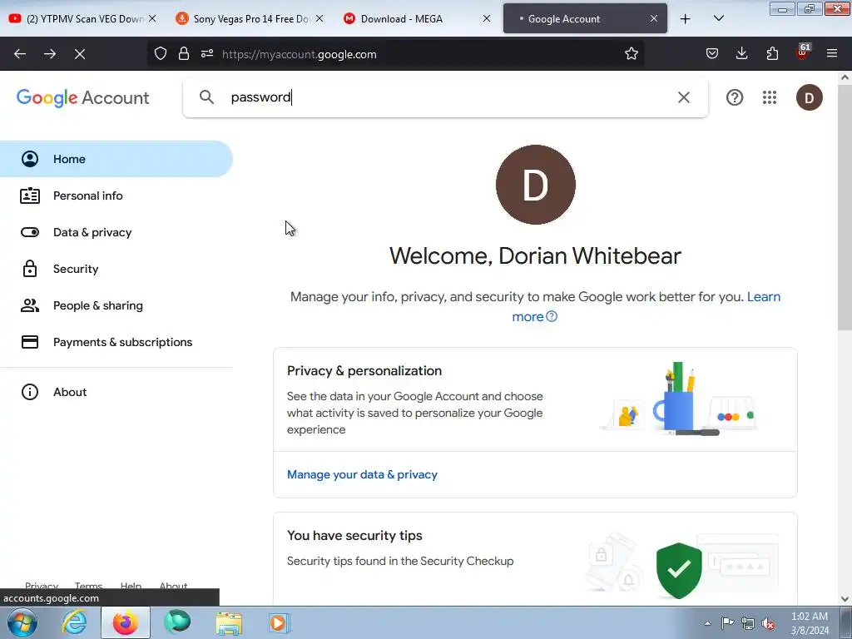Open About in the sidebar
The width and height of the screenshot is (852, 639).
116,392
